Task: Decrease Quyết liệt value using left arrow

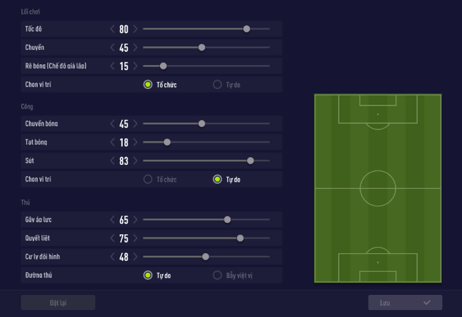Action: 112,238
